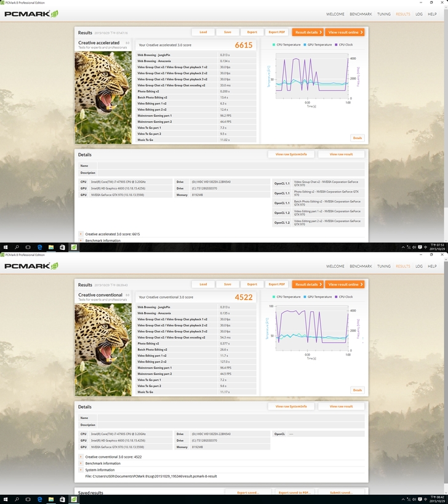Click Export saved to PDF button
The height and width of the screenshot is (504, 448).
click(x=293, y=492)
